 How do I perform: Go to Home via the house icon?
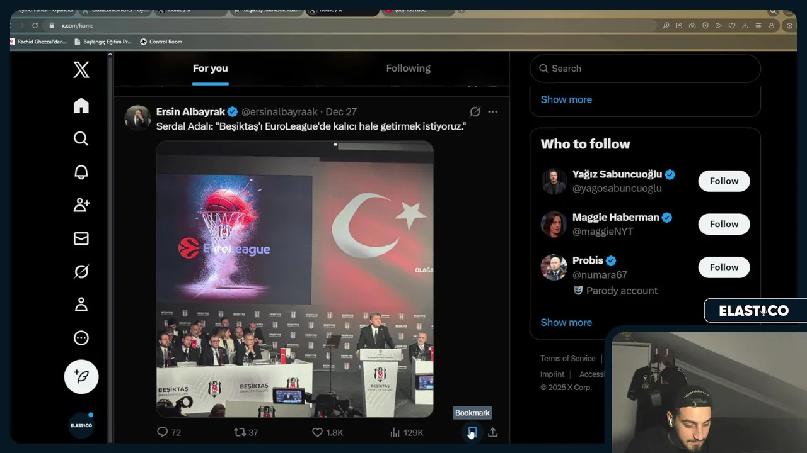point(81,106)
